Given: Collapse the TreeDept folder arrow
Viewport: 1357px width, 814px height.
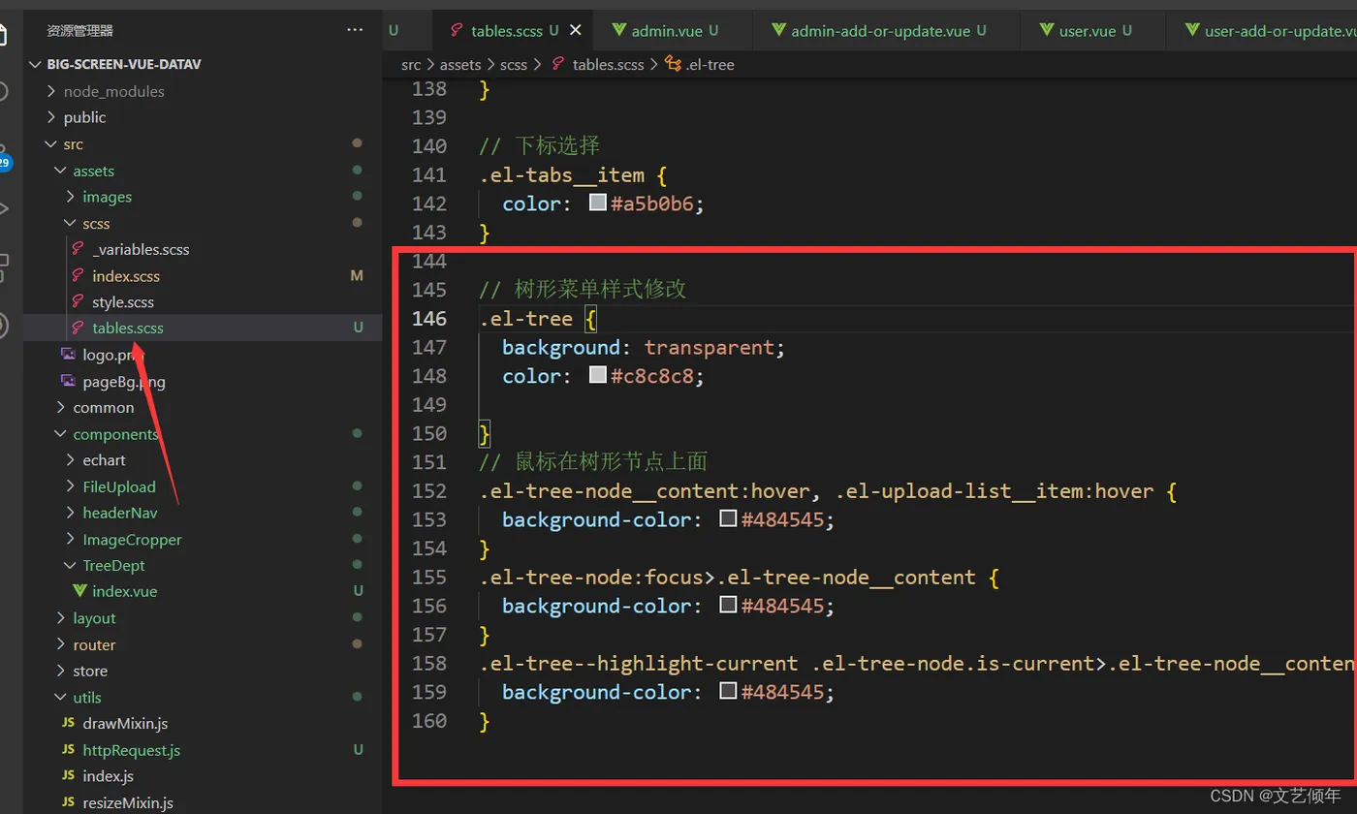Looking at the screenshot, I should (71, 565).
